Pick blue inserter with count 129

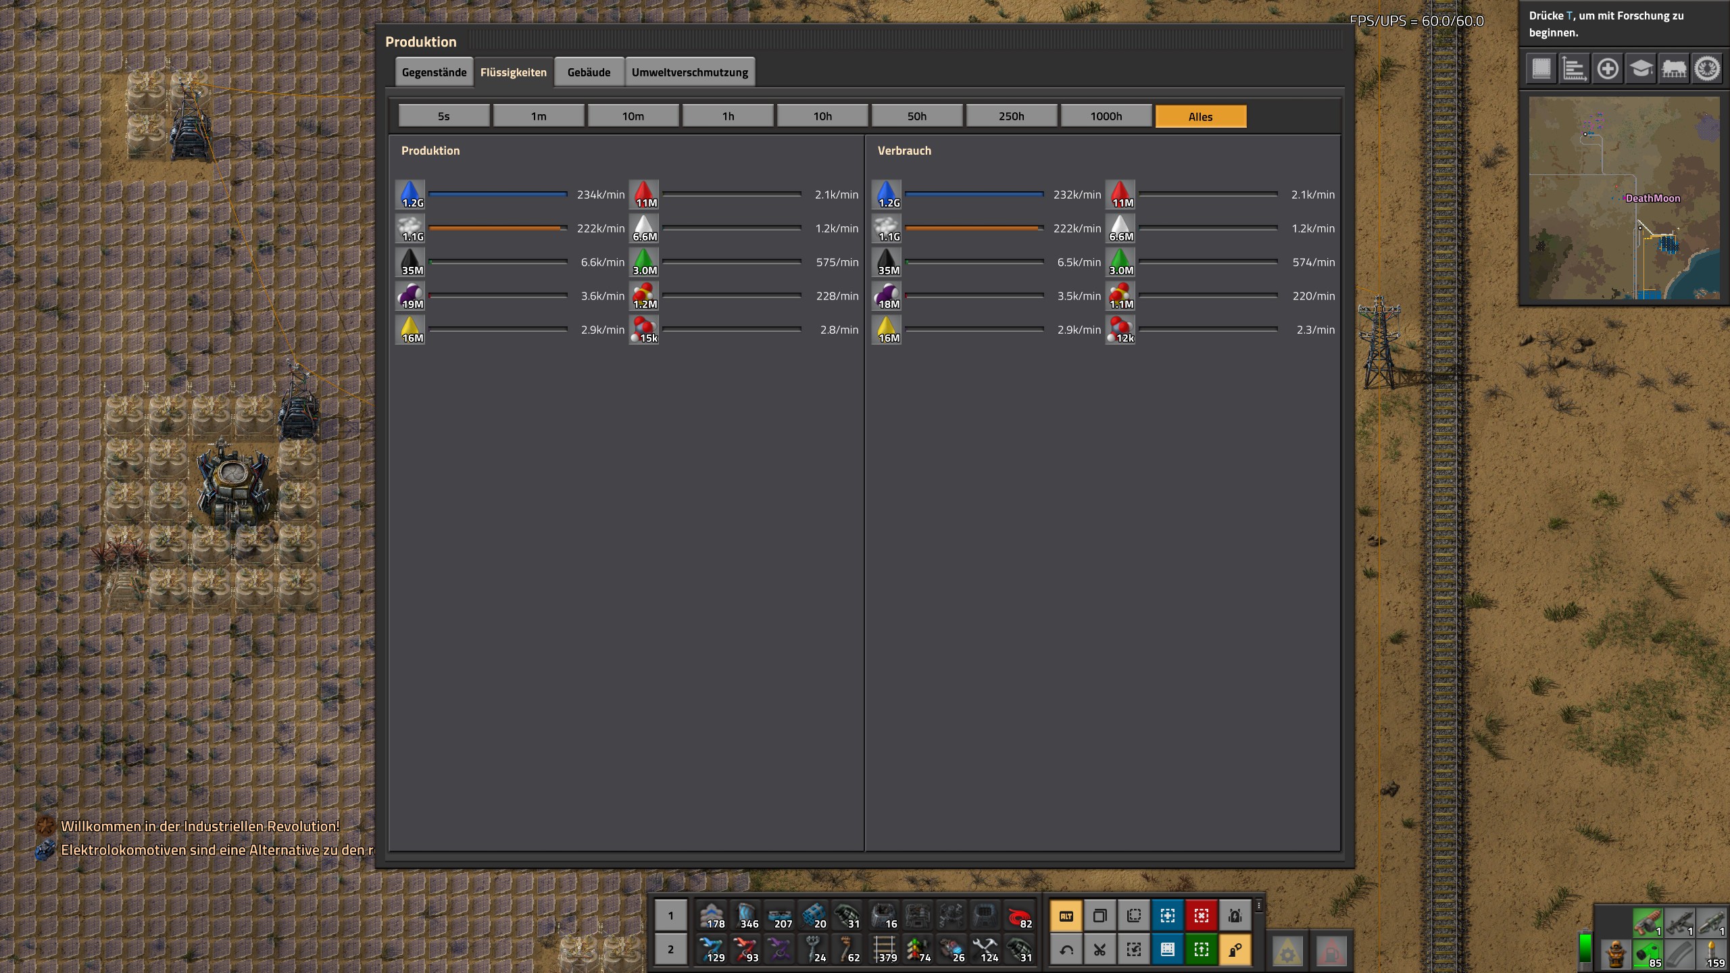(712, 949)
